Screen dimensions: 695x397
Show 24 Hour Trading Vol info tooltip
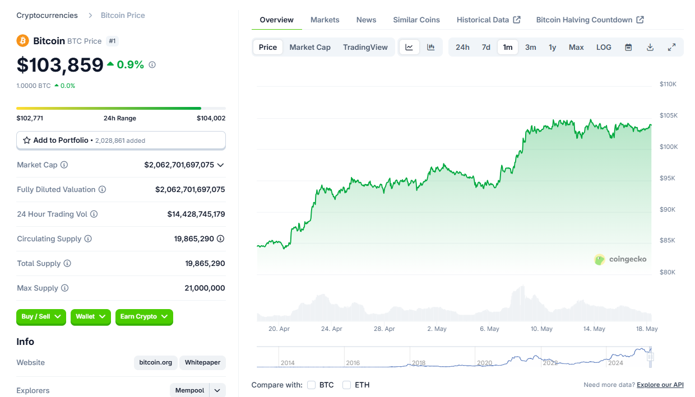(x=94, y=214)
